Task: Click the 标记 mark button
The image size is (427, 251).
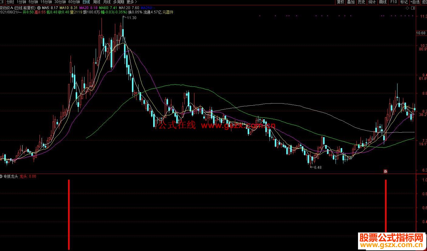Action: [x=404, y=2]
